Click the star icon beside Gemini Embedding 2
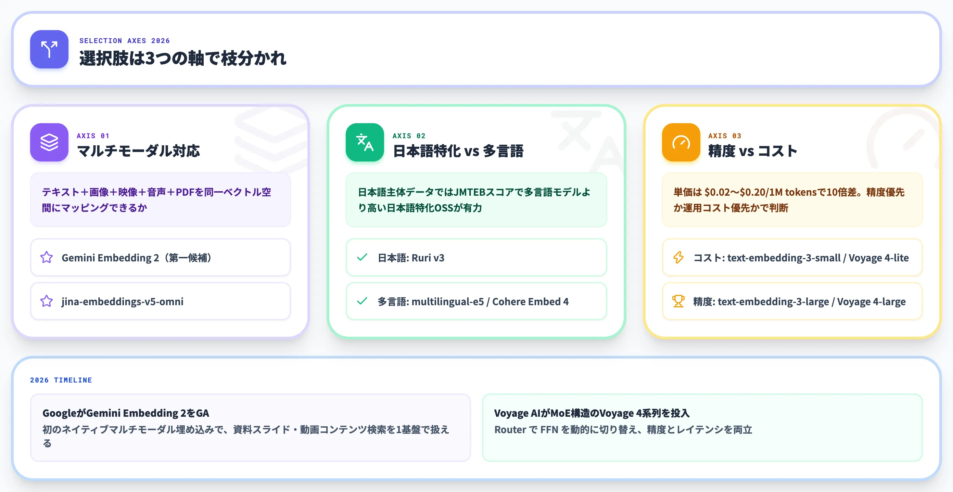The width and height of the screenshot is (953, 492). [47, 257]
